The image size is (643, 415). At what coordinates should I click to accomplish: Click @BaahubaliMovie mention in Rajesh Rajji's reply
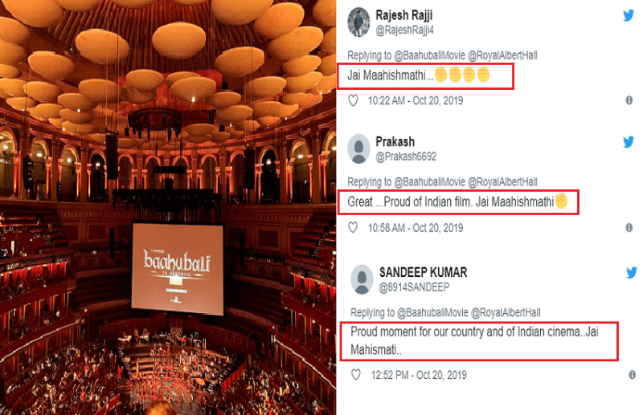pos(429,55)
